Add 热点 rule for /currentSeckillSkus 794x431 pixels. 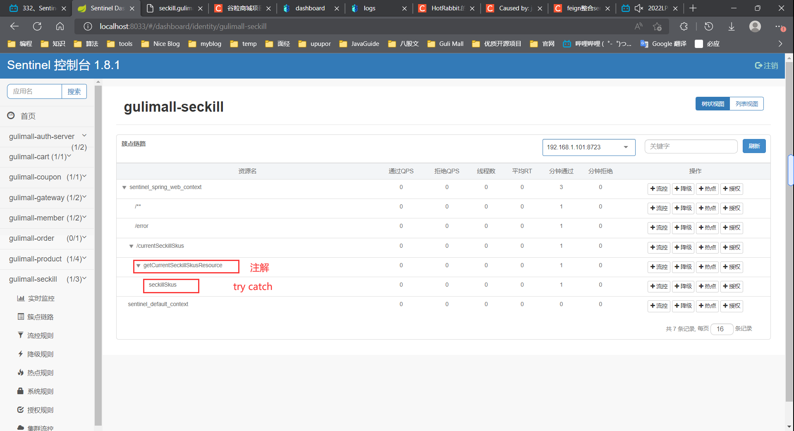(708, 247)
